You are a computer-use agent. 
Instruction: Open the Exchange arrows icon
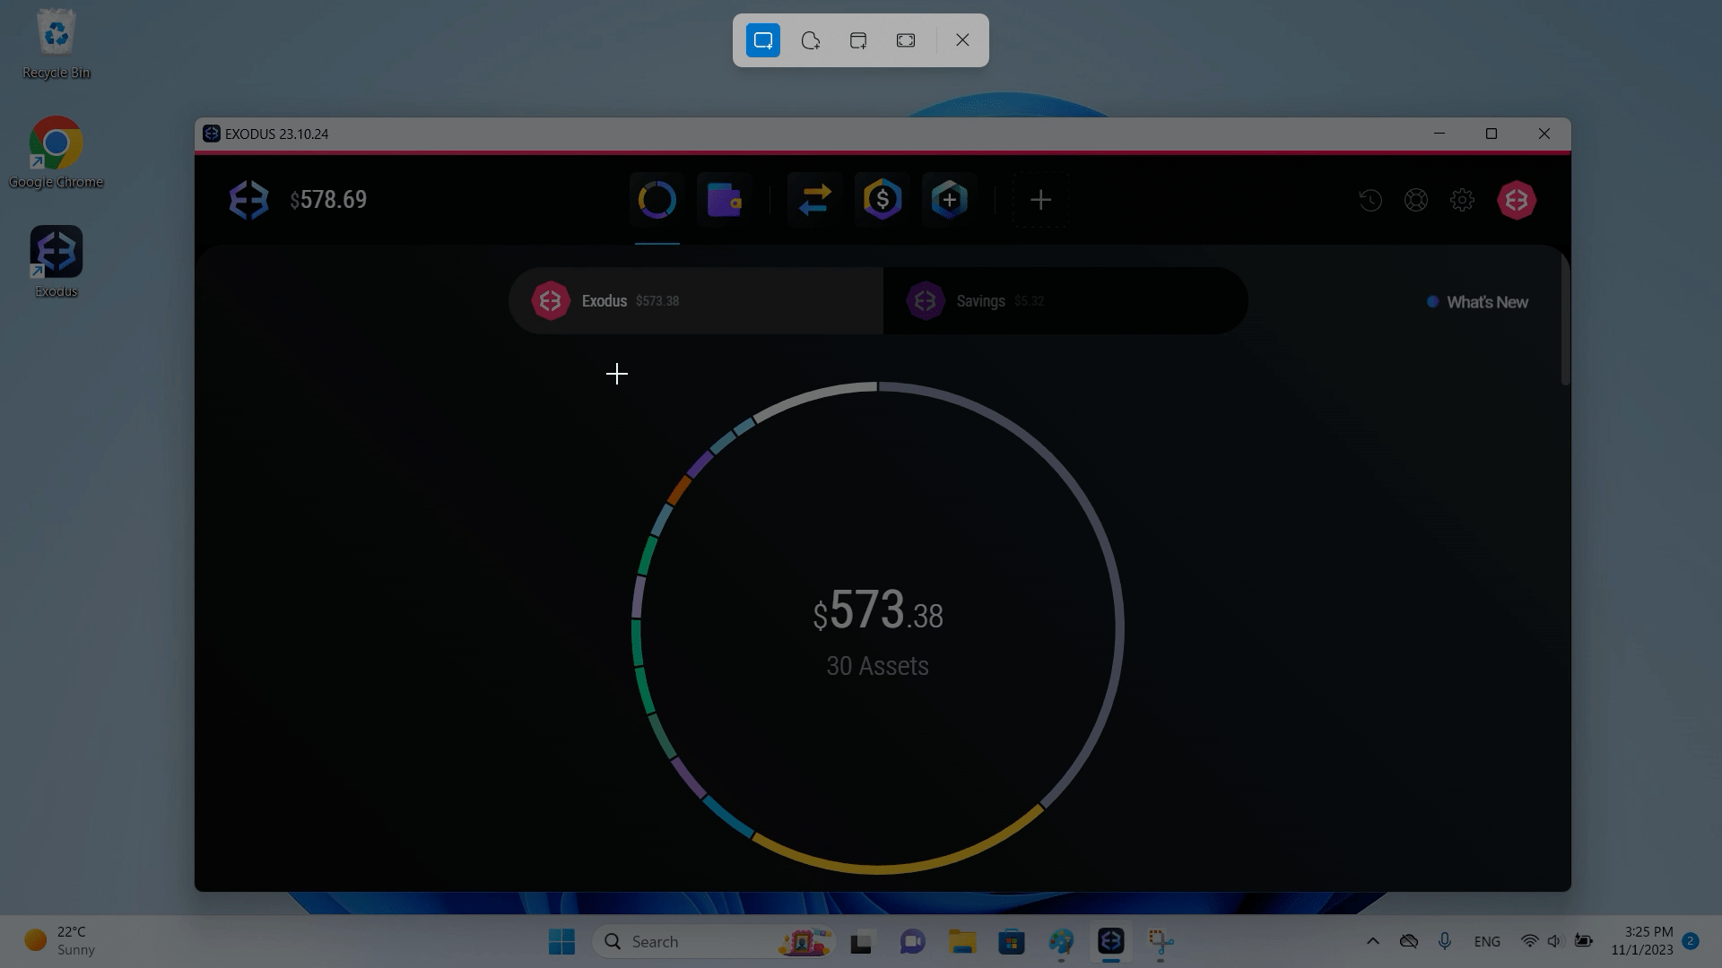pyautogui.click(x=814, y=200)
